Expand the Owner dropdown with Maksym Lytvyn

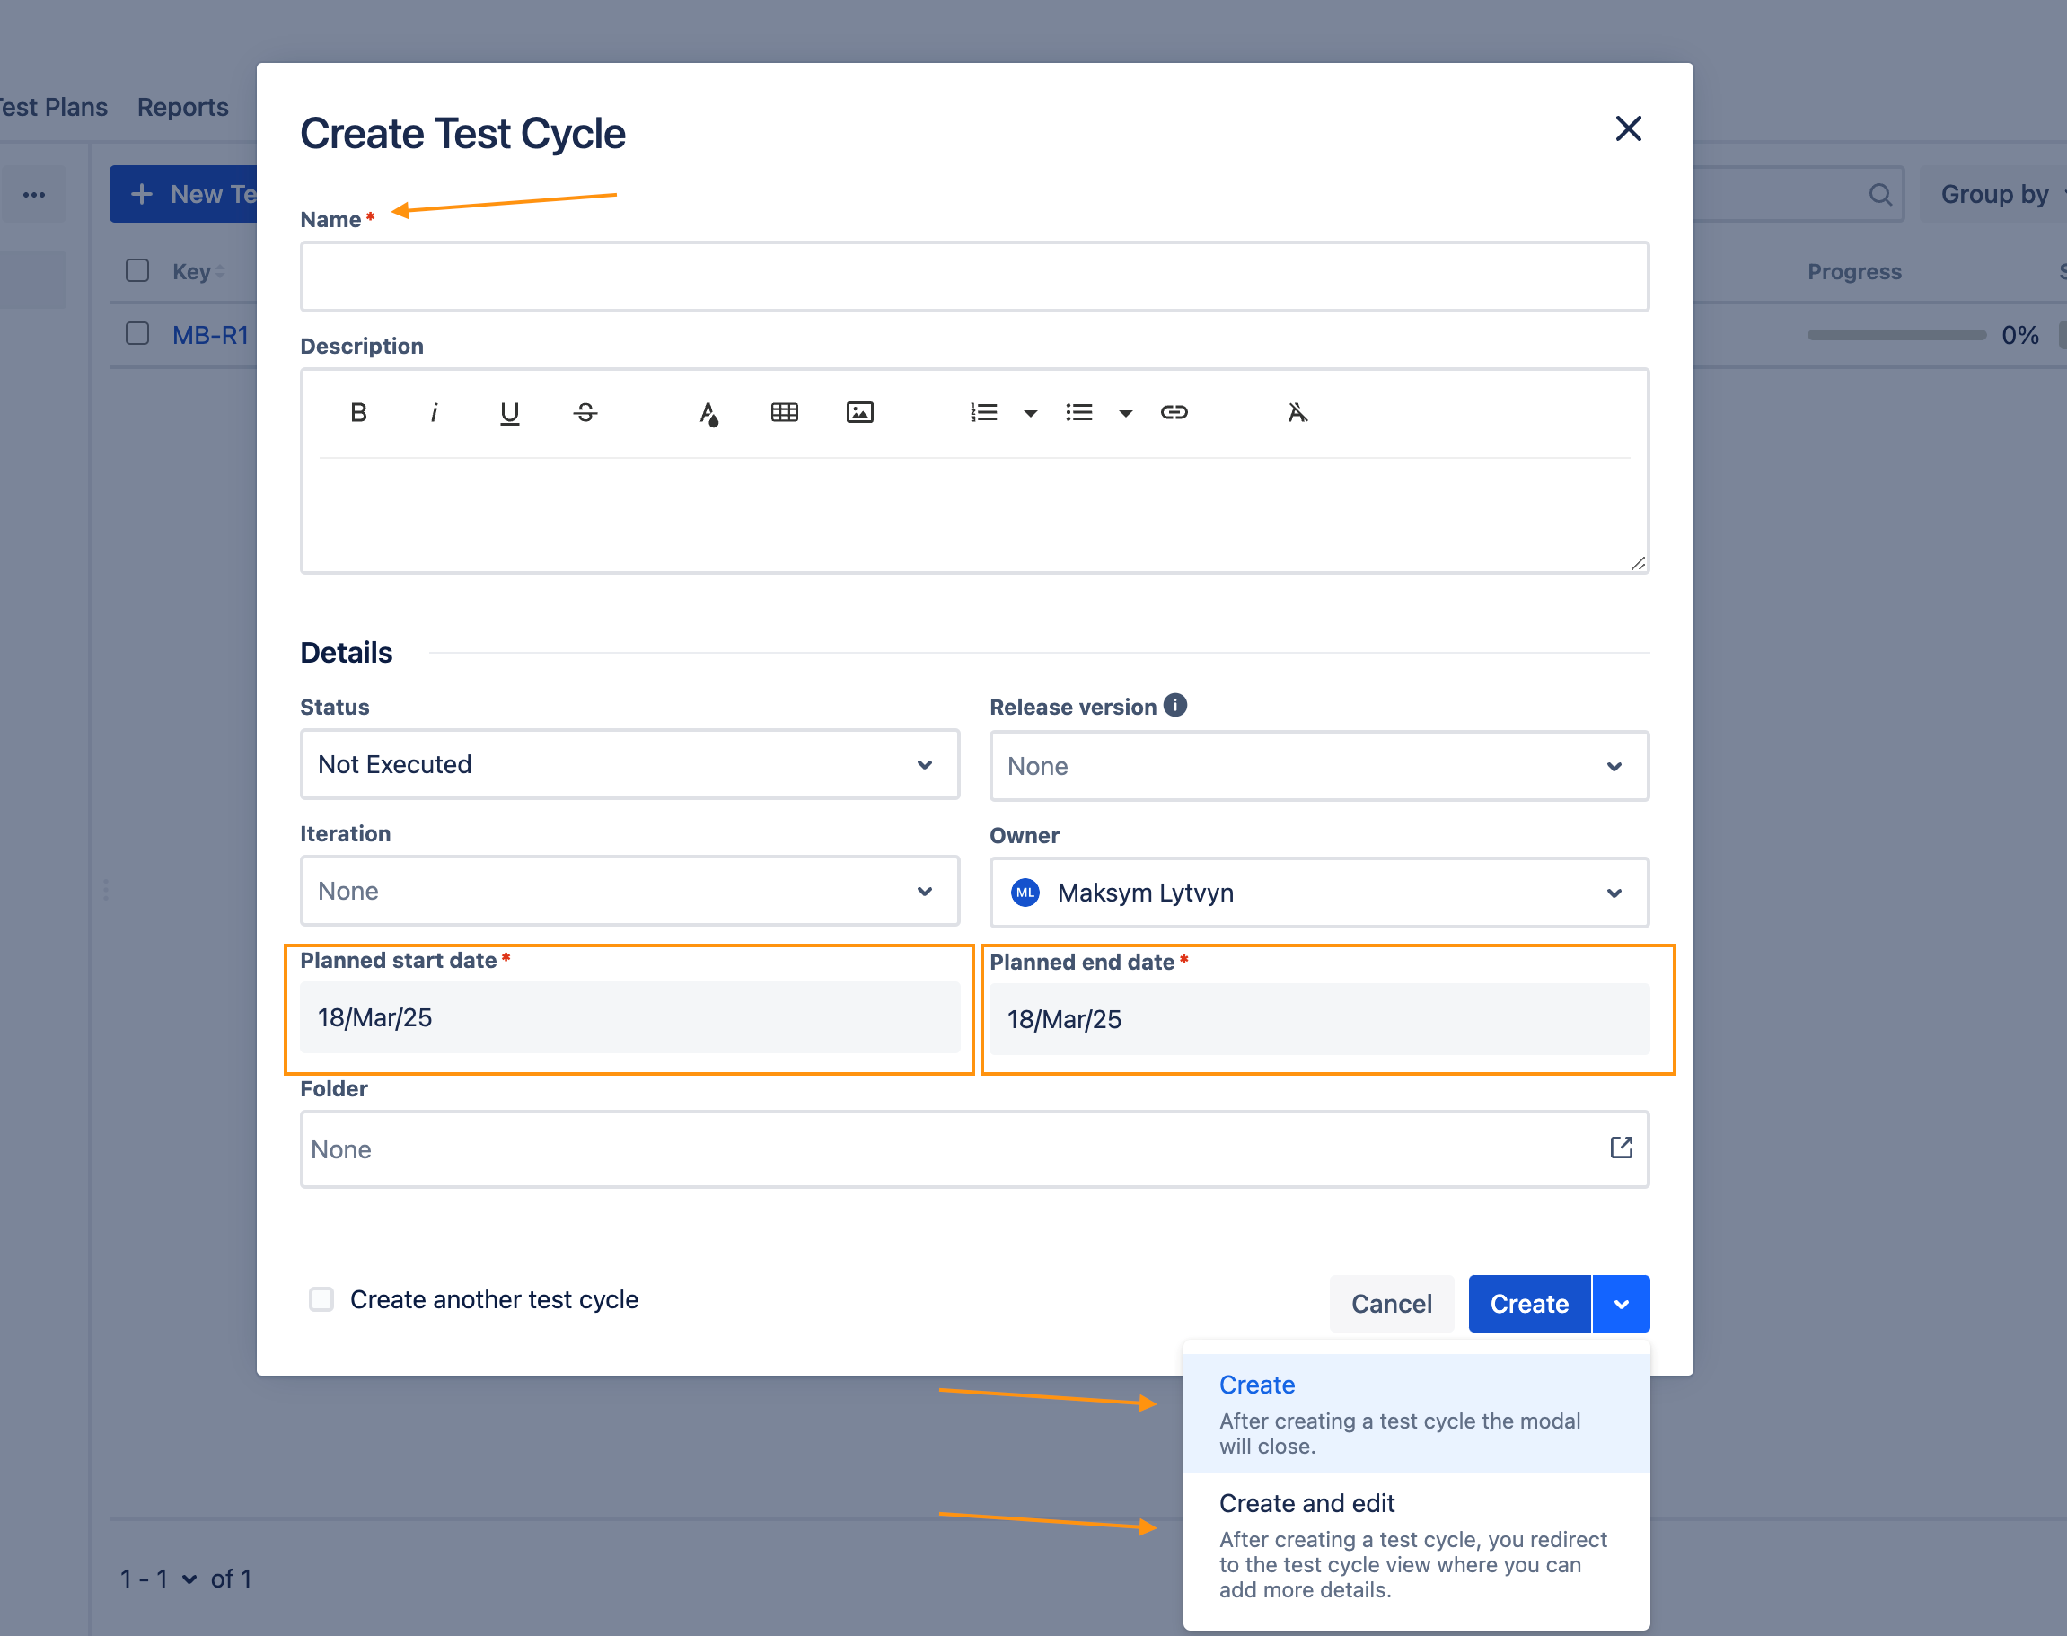[1318, 893]
